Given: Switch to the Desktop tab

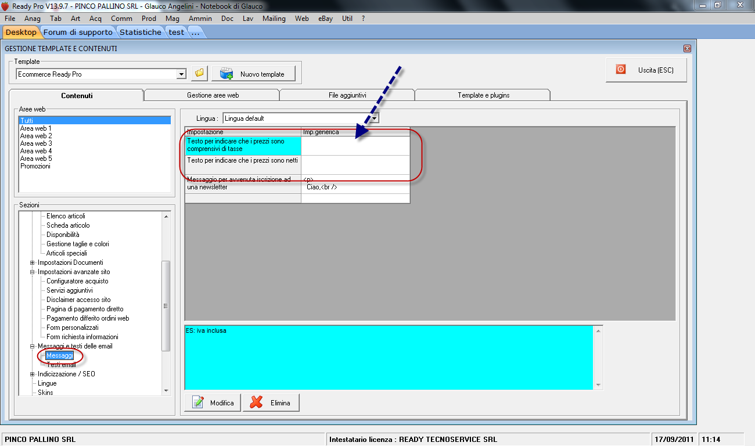Looking at the screenshot, I should (x=21, y=32).
